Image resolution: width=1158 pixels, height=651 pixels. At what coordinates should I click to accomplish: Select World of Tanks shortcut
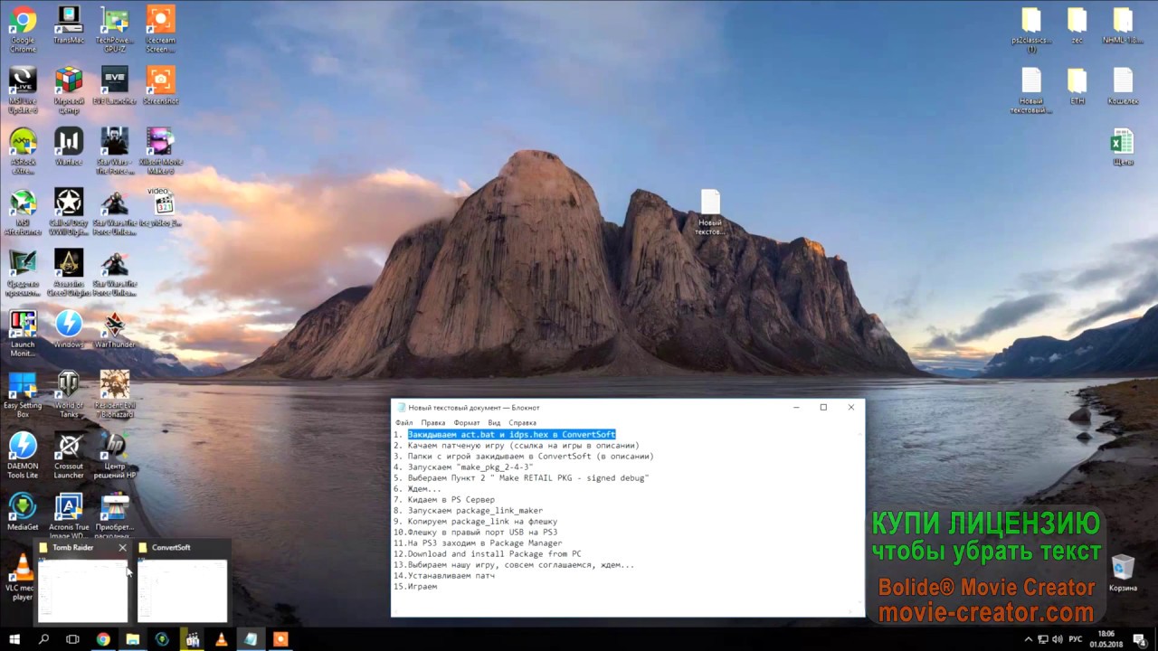pos(69,395)
